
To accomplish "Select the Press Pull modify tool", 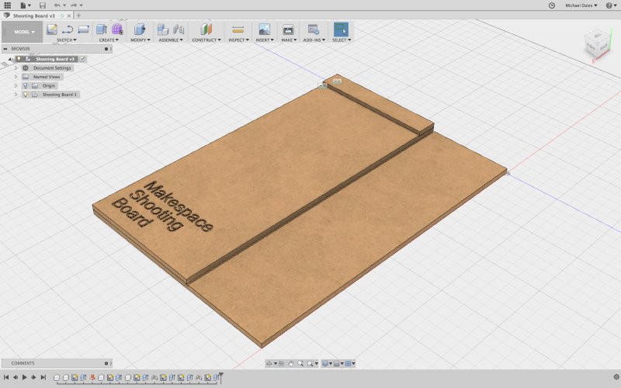I will (x=140, y=29).
